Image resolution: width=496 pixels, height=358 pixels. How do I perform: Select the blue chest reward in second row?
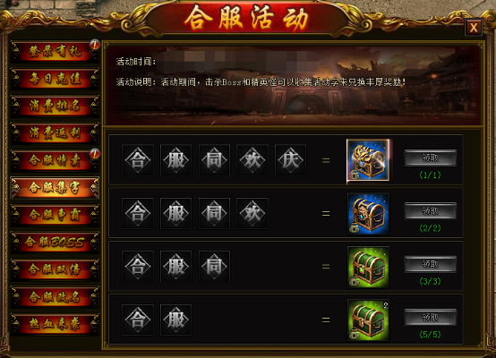368,214
